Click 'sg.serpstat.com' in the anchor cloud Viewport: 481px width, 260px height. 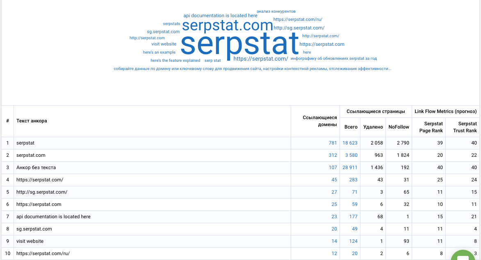163,32
